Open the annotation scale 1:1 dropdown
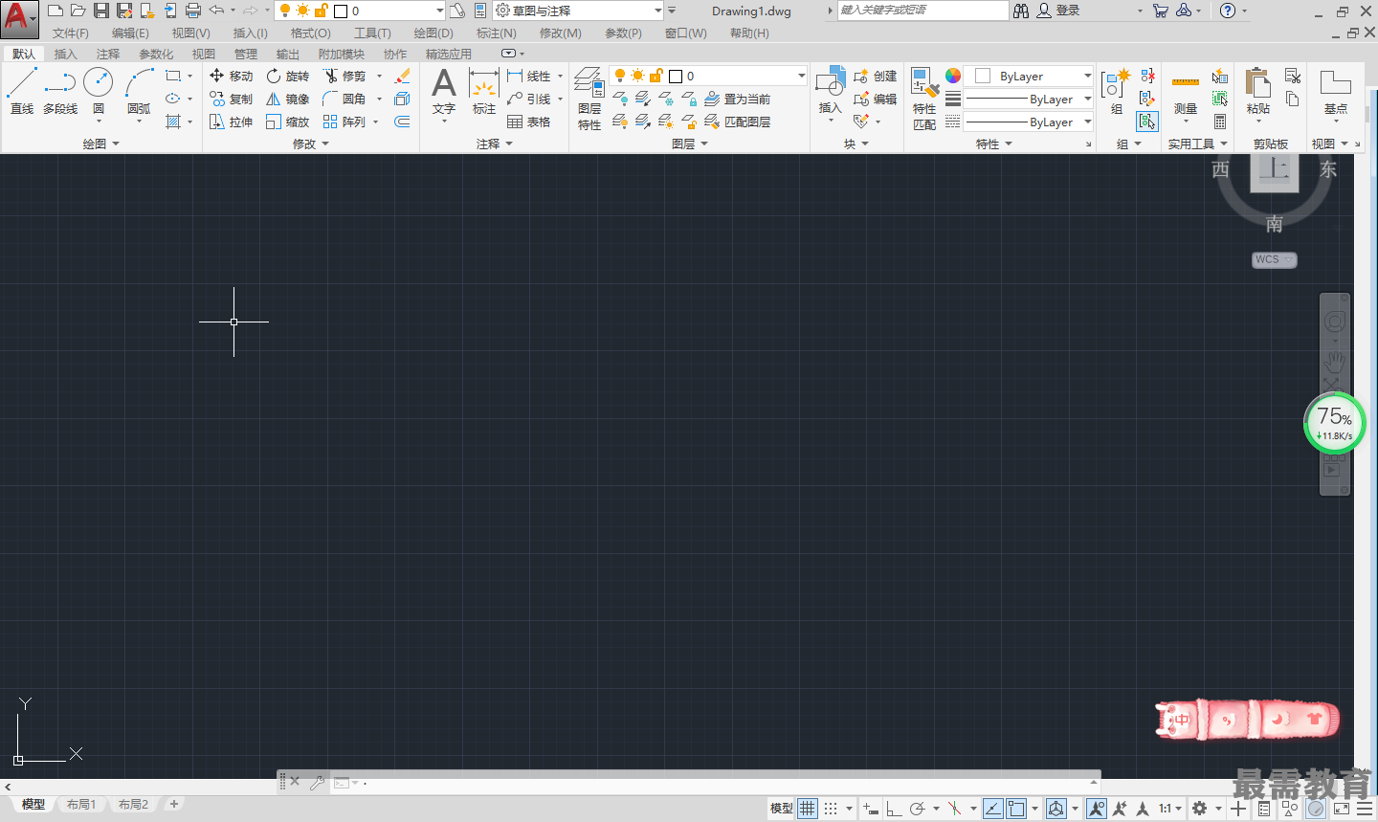 (1171, 809)
